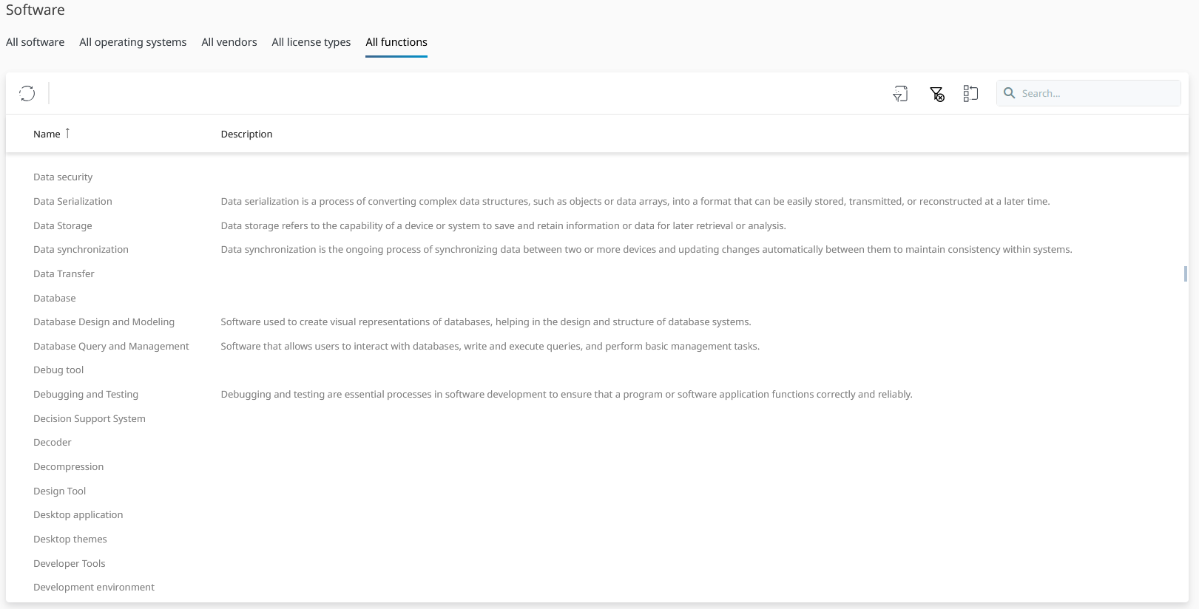Click the reset column layout icon
Viewport: 1199px width, 609px height.
point(970,94)
